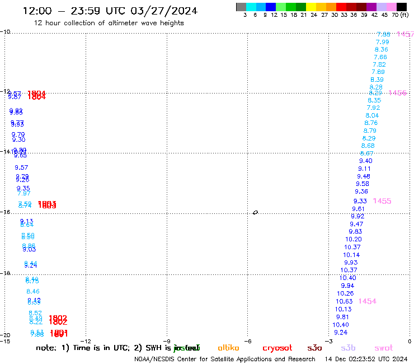Click the gray swatch in the color scale

point(241,7)
